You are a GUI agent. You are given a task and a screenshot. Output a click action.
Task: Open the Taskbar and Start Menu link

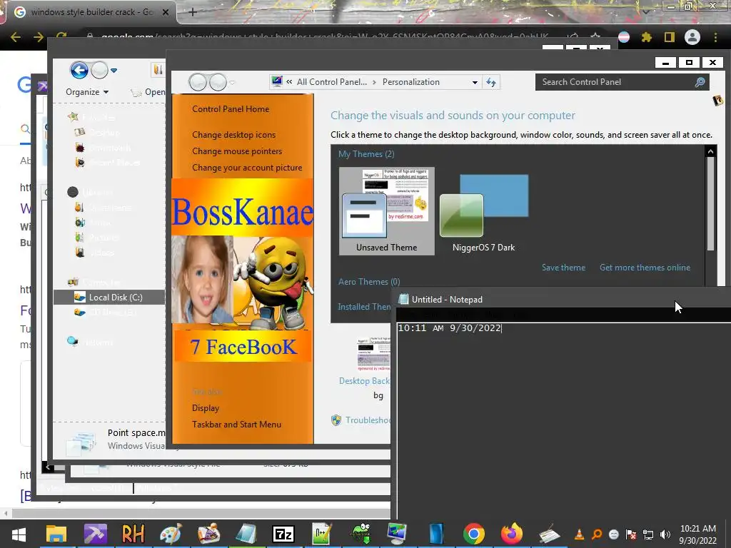click(236, 425)
